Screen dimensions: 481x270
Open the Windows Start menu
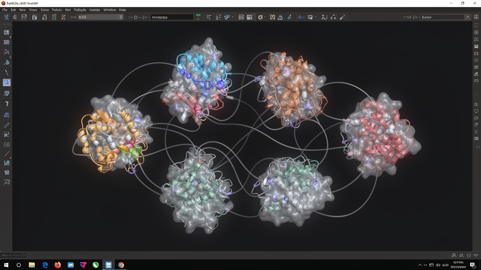click(x=6, y=265)
